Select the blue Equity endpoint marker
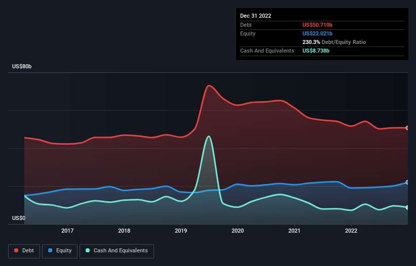 [x=407, y=183]
